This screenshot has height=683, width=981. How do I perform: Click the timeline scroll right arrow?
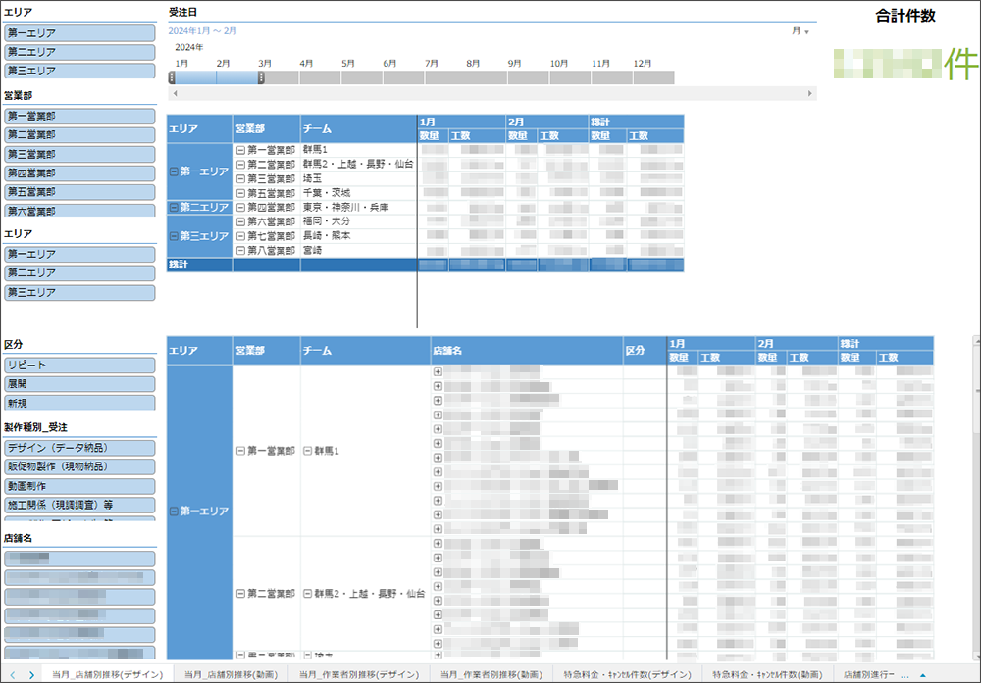pyautogui.click(x=809, y=93)
